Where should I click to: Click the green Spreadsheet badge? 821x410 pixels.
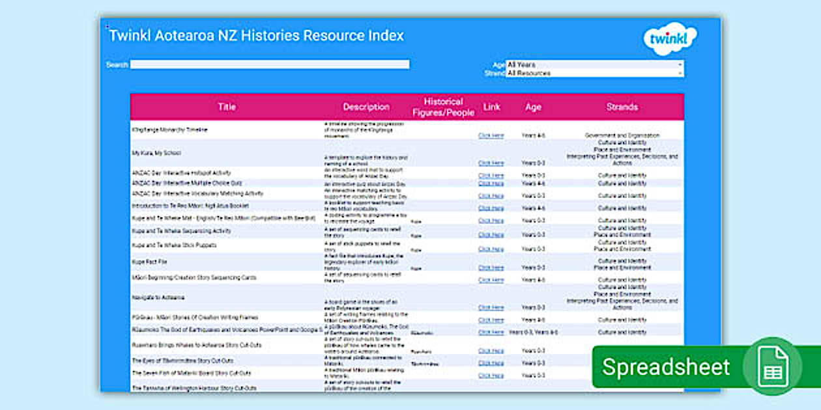pyautogui.click(x=665, y=367)
